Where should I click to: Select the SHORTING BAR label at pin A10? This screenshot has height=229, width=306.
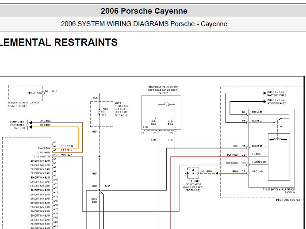tap(40, 182)
